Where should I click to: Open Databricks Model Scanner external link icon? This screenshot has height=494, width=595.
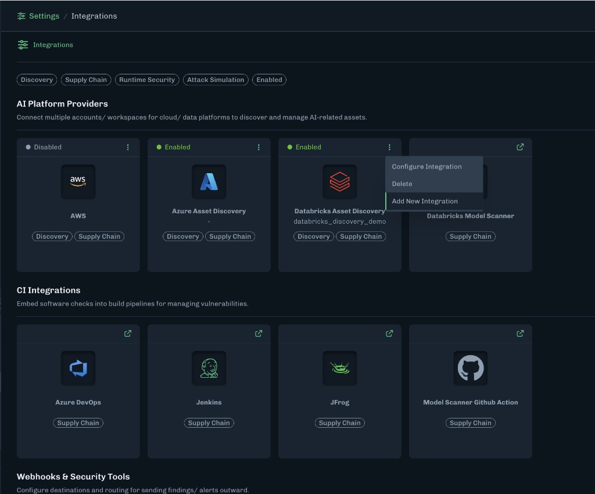click(x=520, y=147)
